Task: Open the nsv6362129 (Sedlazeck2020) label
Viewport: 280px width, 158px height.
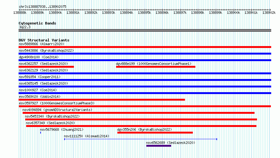Action: pos(43,70)
